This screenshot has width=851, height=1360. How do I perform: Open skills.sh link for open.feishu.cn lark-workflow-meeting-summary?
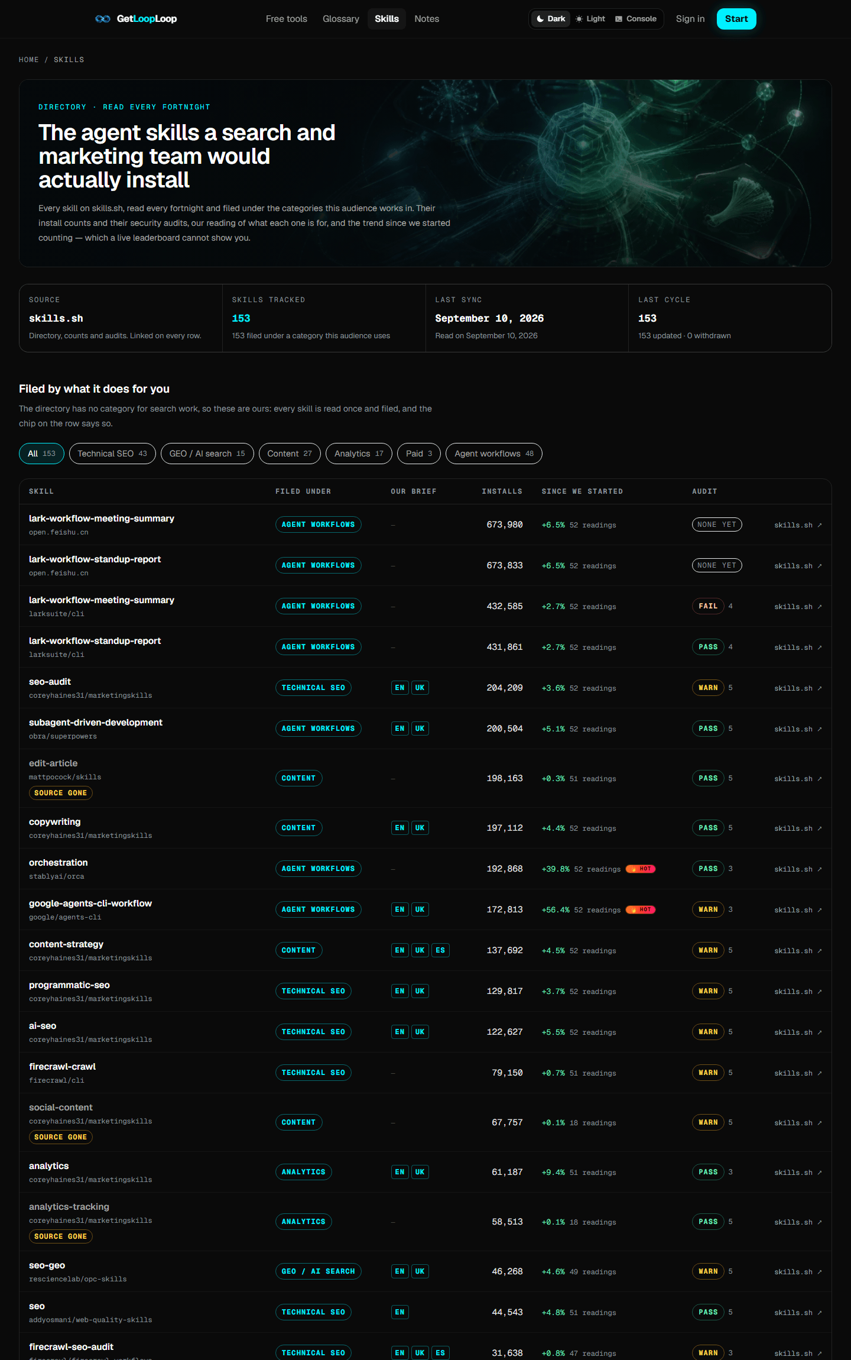tap(798, 525)
